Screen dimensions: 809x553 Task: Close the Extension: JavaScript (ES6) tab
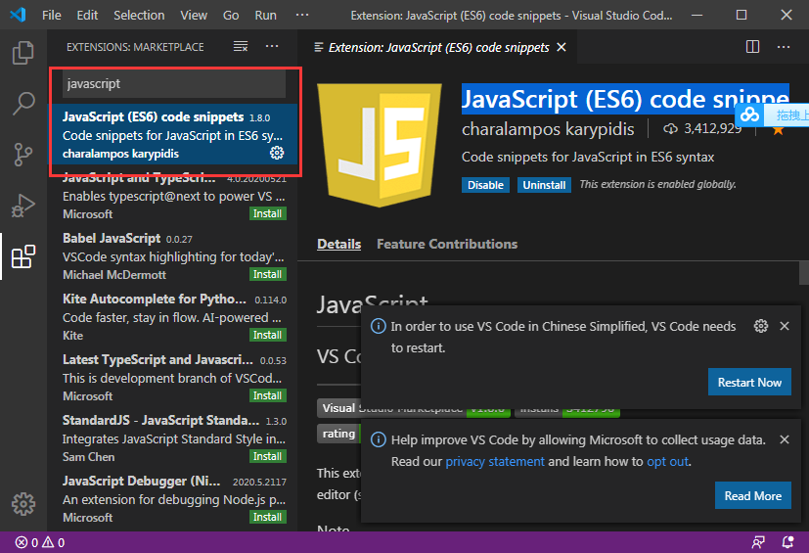coord(562,48)
